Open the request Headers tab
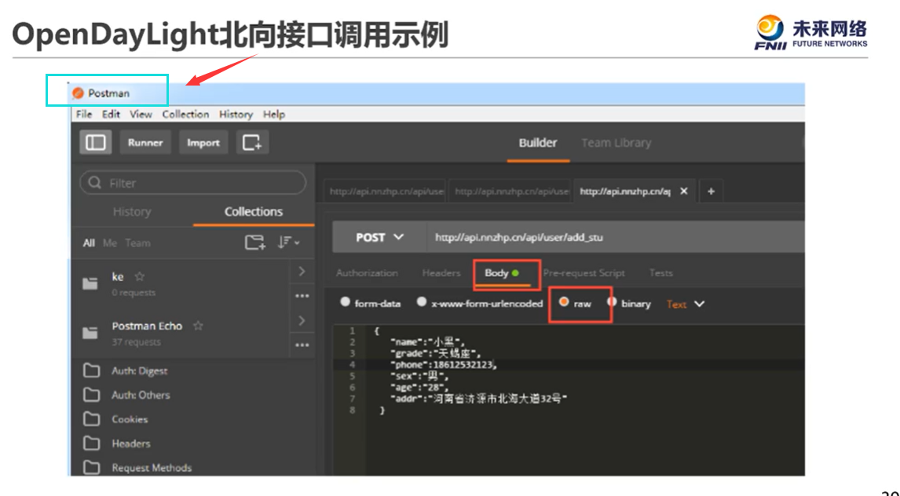 [x=441, y=273]
